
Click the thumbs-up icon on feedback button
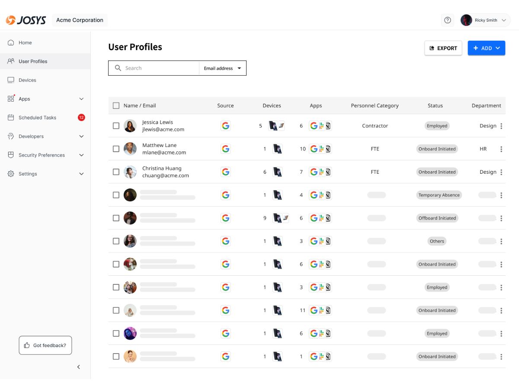(x=27, y=345)
